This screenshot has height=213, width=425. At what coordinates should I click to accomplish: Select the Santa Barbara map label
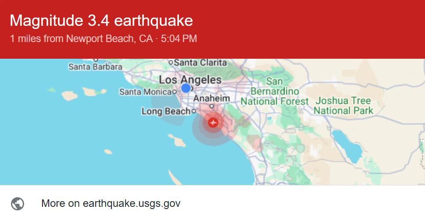click(95, 67)
